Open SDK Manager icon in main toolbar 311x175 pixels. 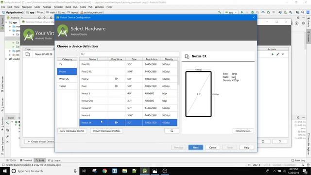pos(291,12)
